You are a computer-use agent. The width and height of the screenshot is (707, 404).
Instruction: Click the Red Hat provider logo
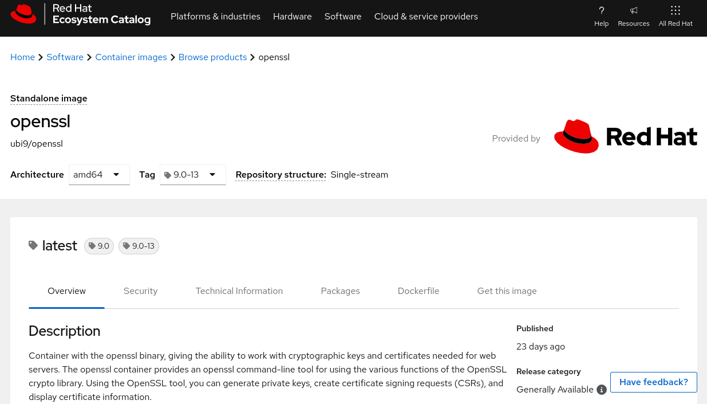click(x=625, y=137)
